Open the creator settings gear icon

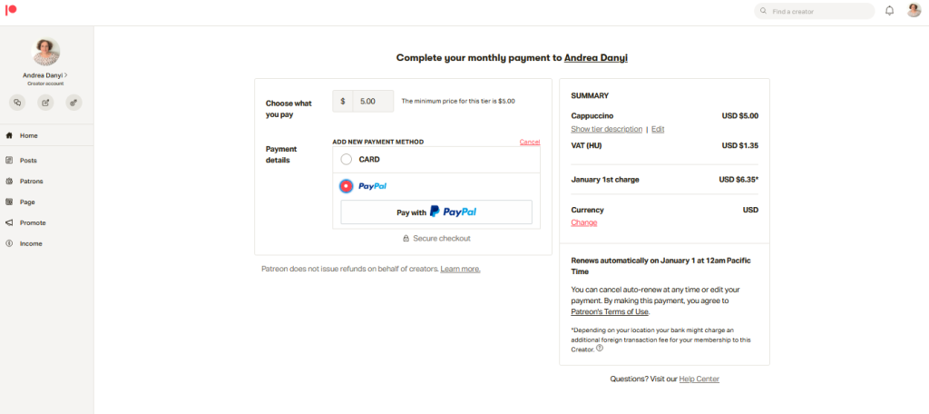[74, 103]
